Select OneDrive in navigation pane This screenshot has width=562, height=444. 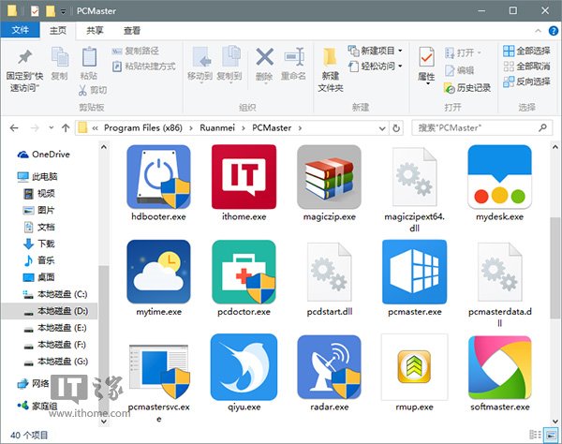pyautogui.click(x=44, y=155)
